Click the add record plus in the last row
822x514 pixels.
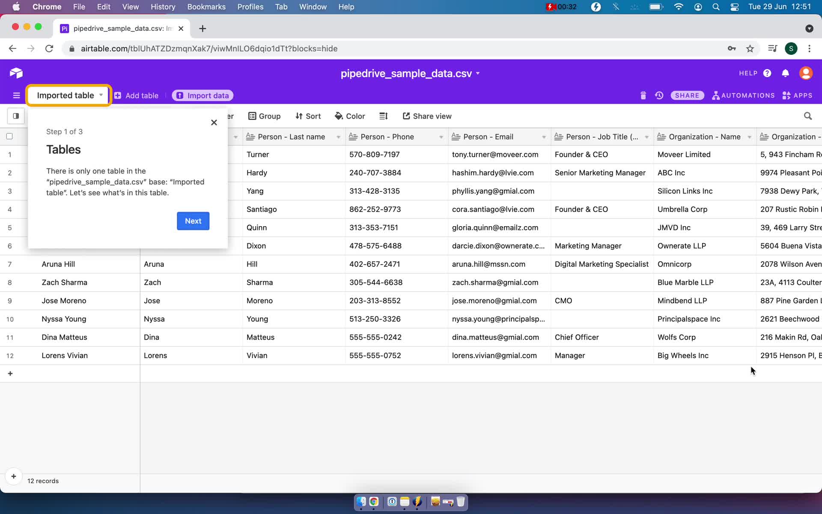pos(10,374)
